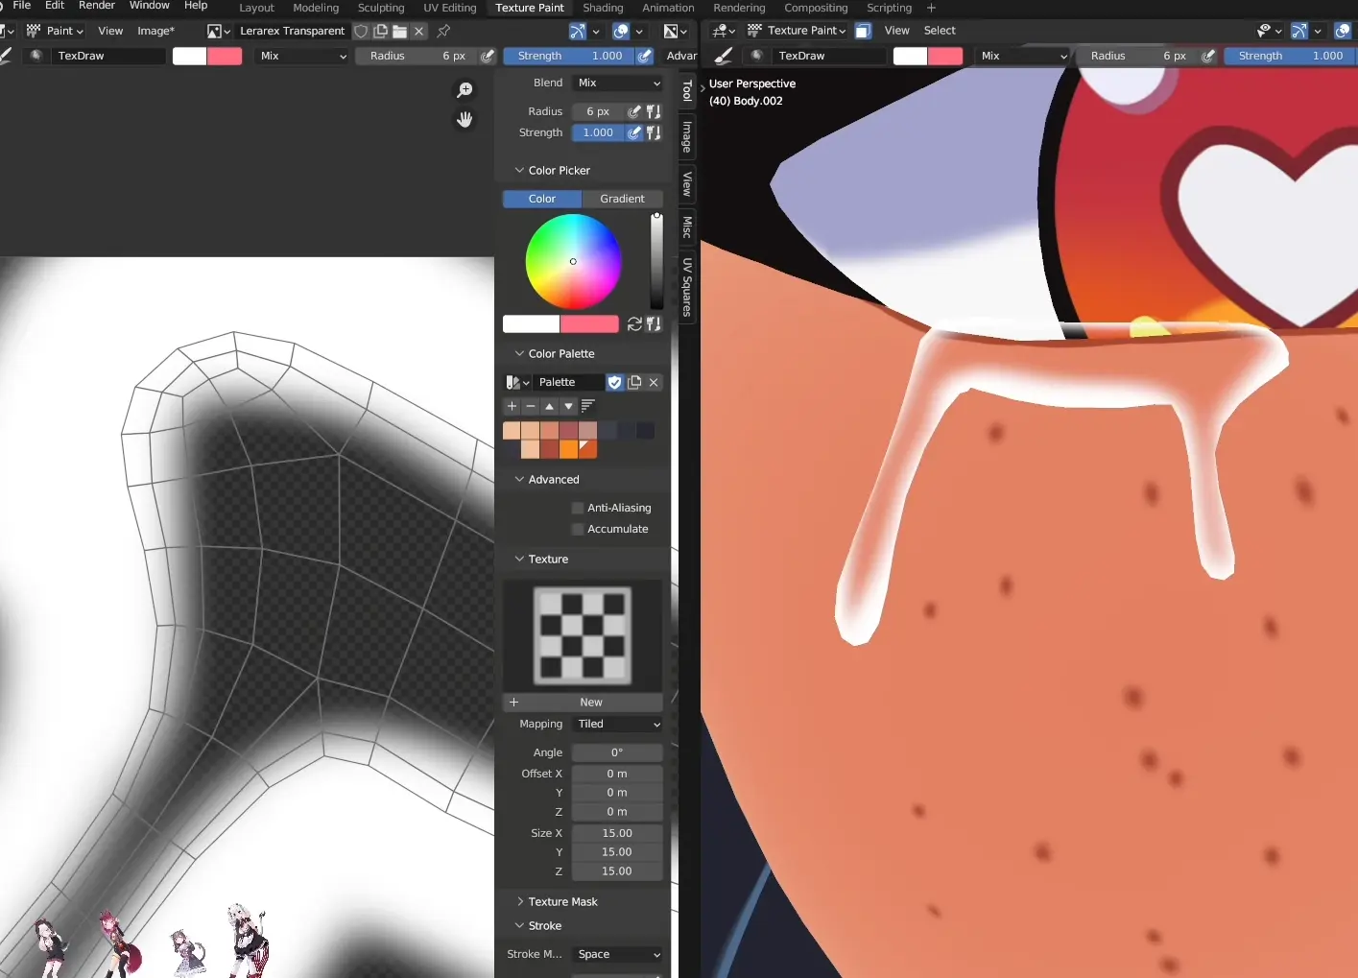Switch to the Shading workspace tab
The height and width of the screenshot is (978, 1358).
click(603, 8)
